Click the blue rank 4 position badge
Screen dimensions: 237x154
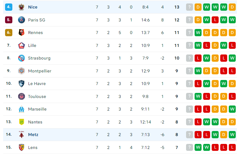point(9,7)
